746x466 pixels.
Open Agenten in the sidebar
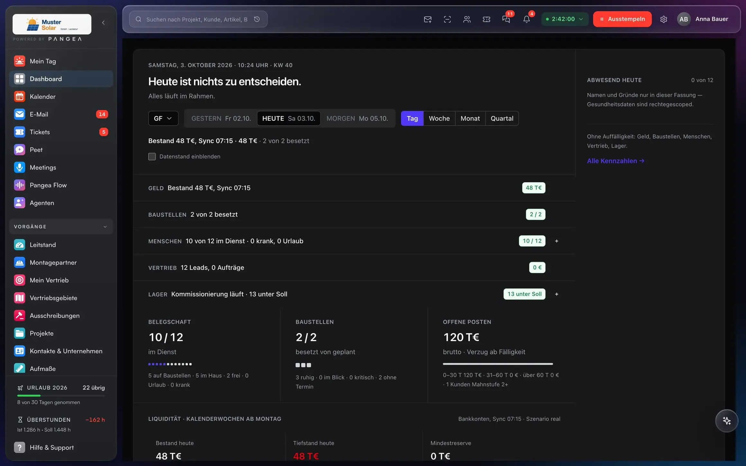pos(61,203)
